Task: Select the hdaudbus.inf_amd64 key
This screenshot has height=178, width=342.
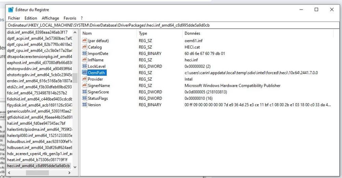Action: pyautogui.click(x=39, y=142)
